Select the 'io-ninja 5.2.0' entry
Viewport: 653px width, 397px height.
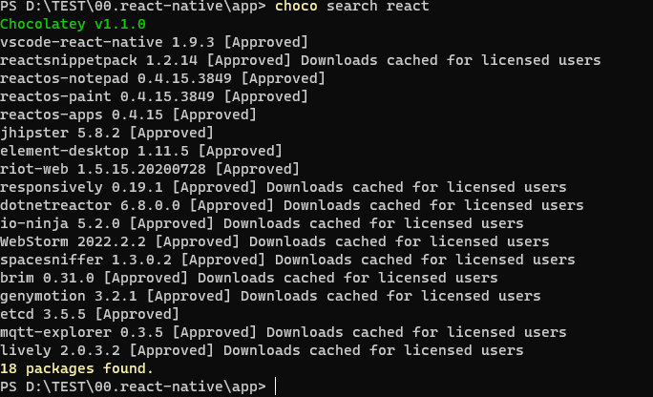click(x=262, y=223)
